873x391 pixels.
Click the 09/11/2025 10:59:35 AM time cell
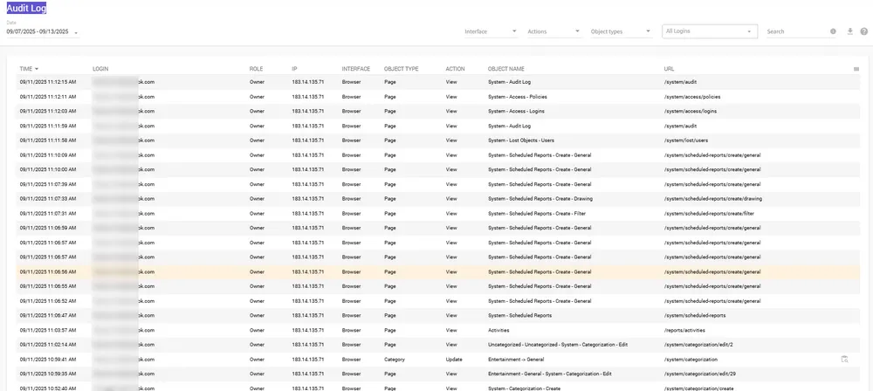pyautogui.click(x=48, y=374)
